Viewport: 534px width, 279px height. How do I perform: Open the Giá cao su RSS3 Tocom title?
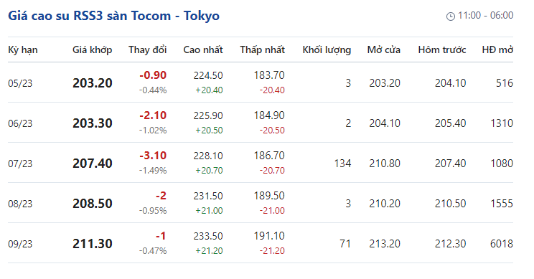pos(113,16)
